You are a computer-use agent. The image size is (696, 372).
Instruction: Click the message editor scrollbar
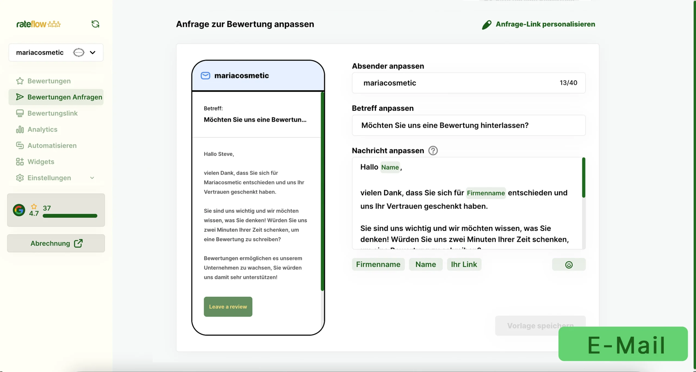point(583,178)
